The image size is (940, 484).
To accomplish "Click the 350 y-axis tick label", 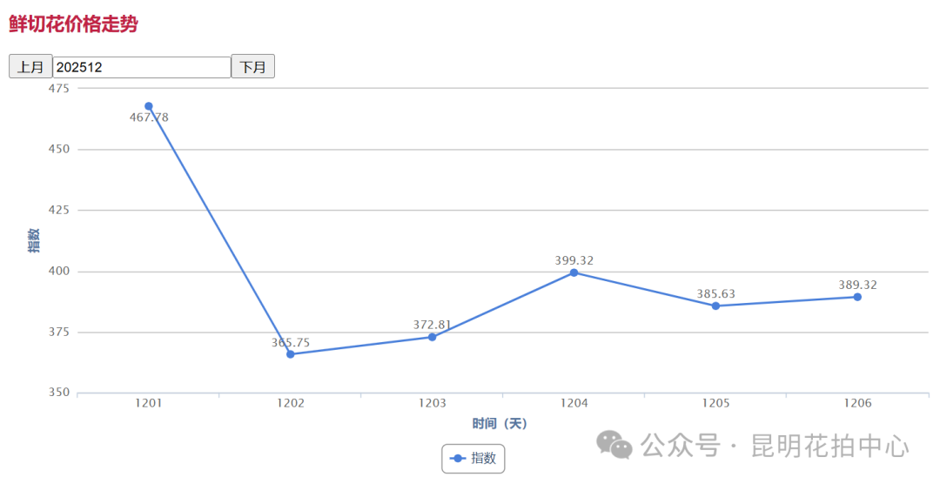I will tap(59, 393).
